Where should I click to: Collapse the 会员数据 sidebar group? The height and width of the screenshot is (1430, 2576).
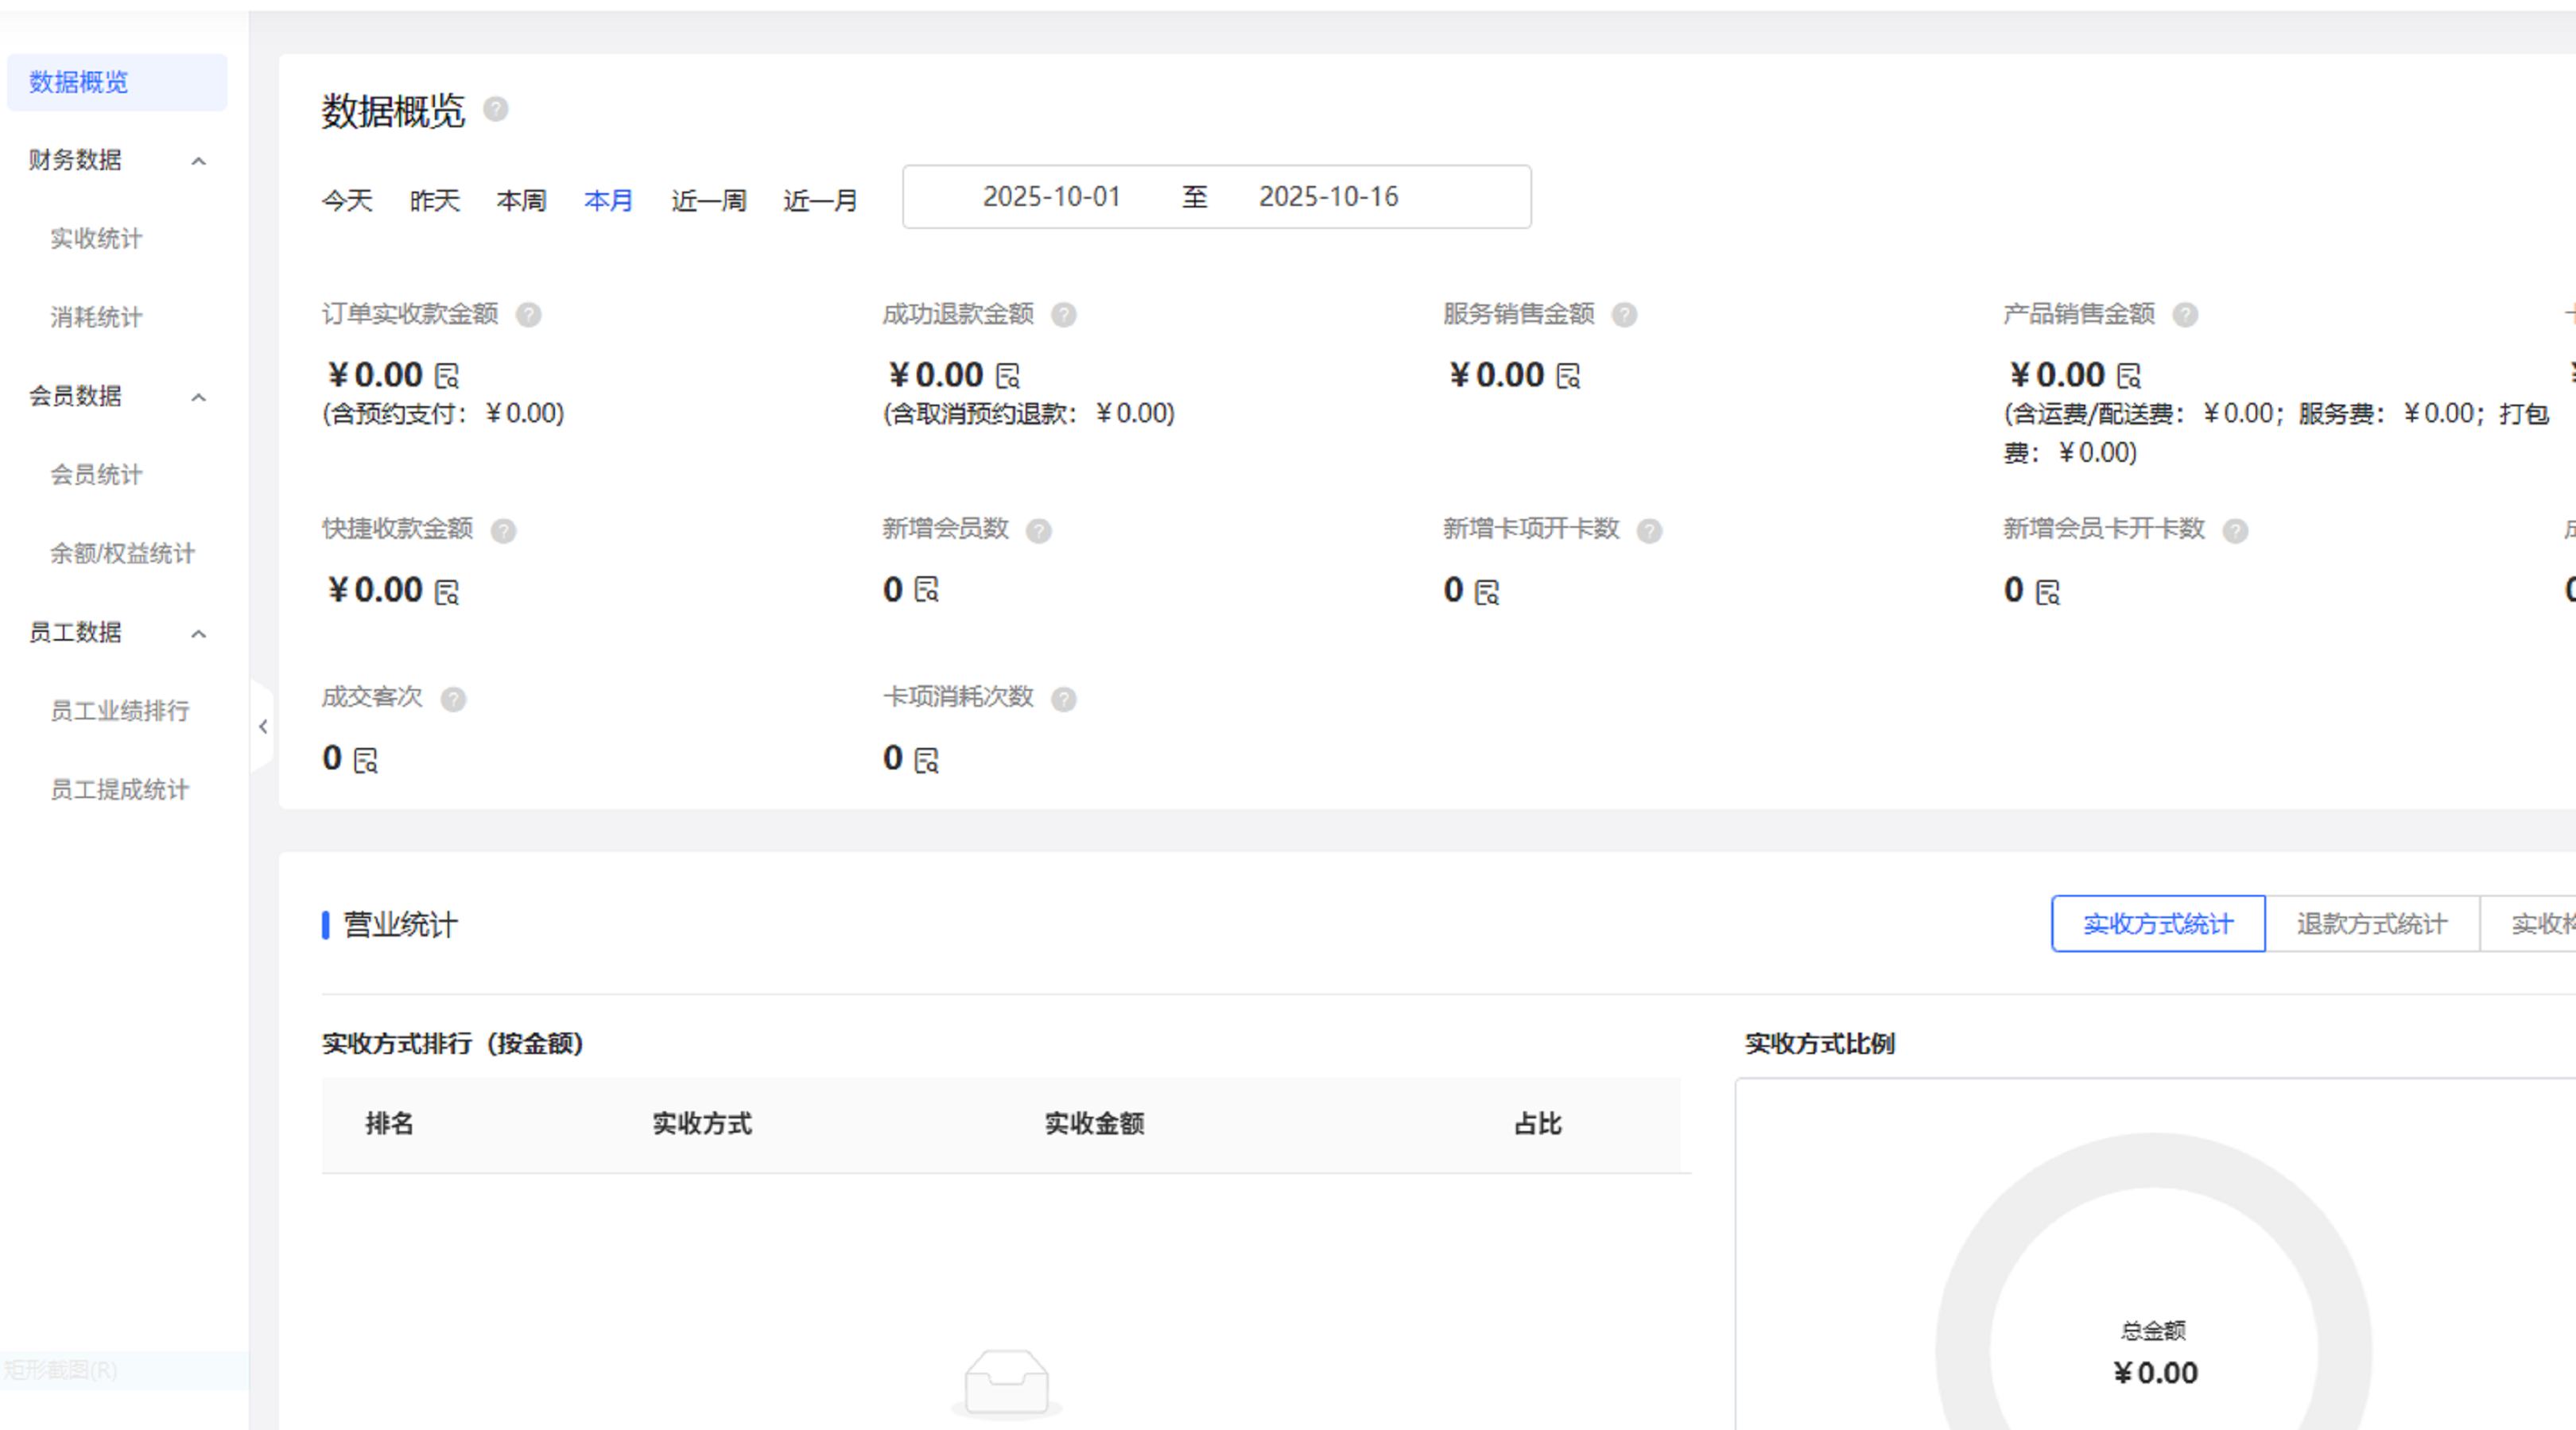point(199,398)
